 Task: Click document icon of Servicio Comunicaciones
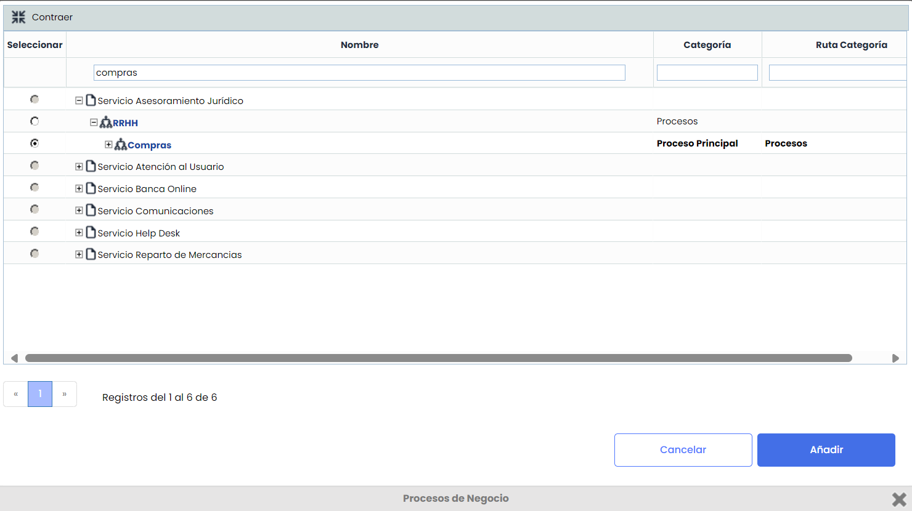pyautogui.click(x=91, y=211)
